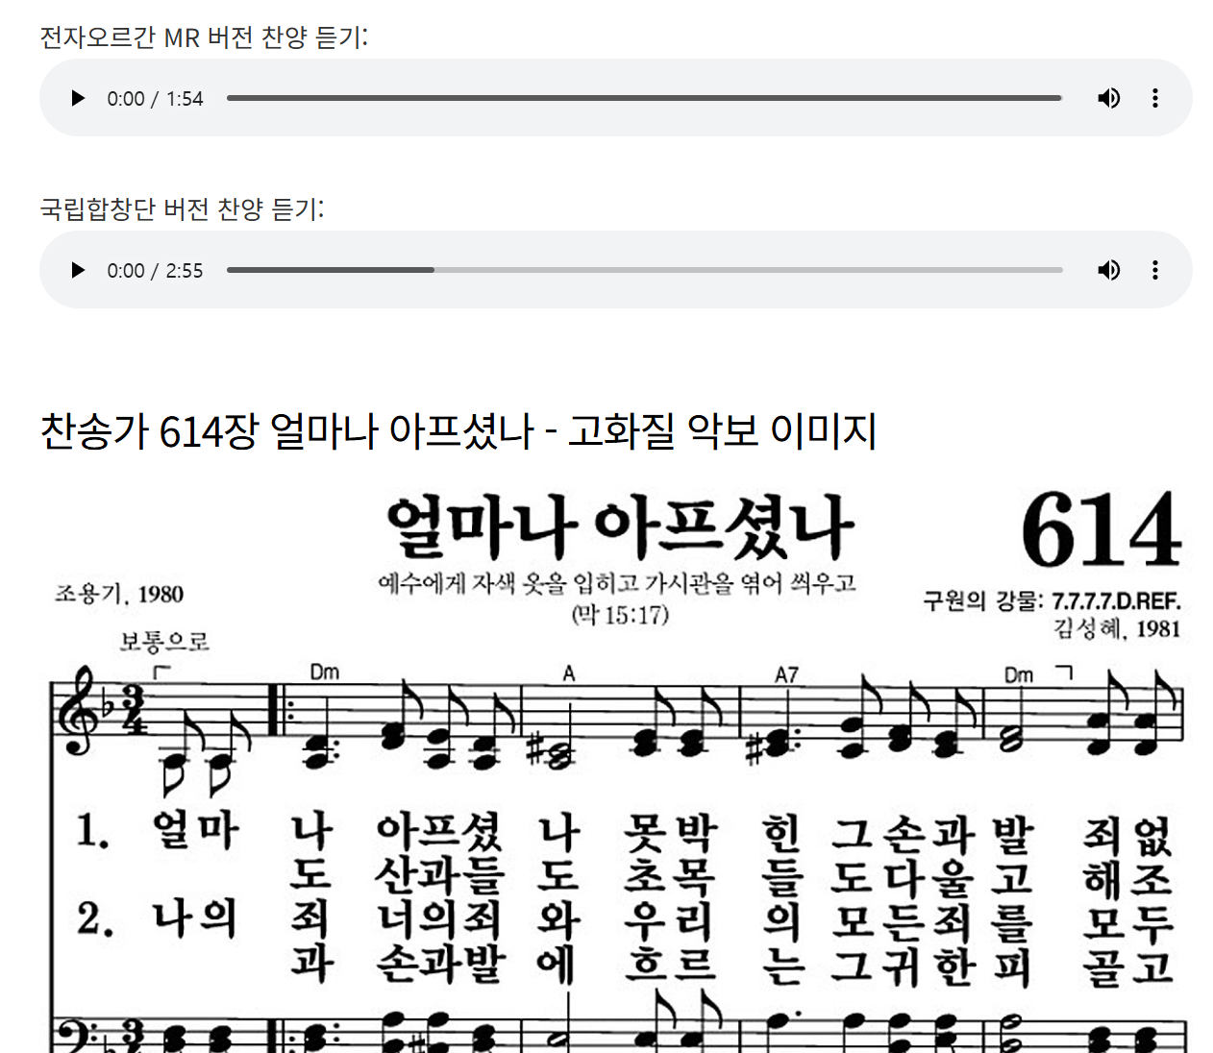
Task: Click the scripture reference '(막 15:17)'
Action: coord(620,615)
